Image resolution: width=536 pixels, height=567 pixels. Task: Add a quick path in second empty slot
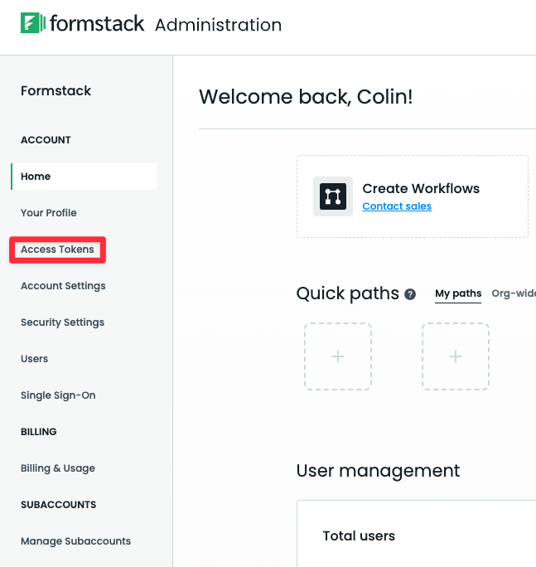click(x=456, y=356)
